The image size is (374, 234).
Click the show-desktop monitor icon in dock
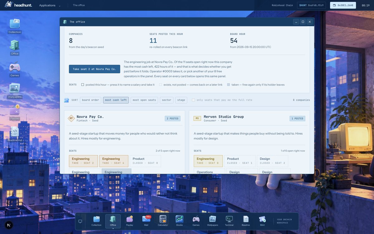[80, 221]
